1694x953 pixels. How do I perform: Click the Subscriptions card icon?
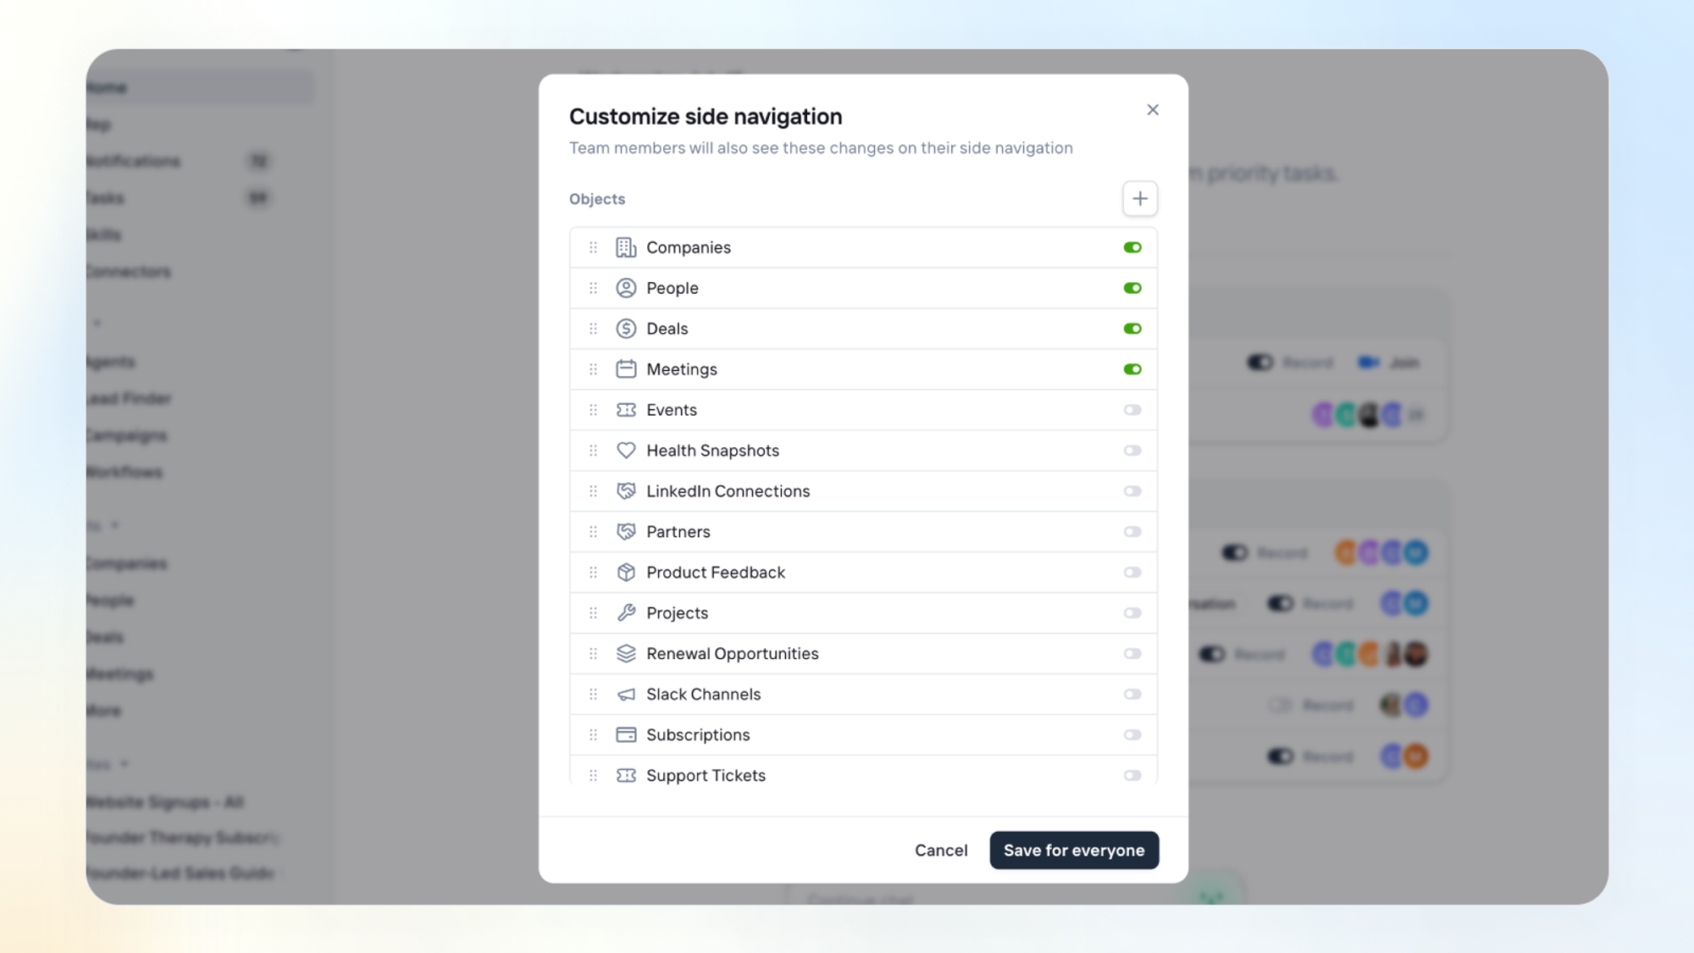pos(626,735)
